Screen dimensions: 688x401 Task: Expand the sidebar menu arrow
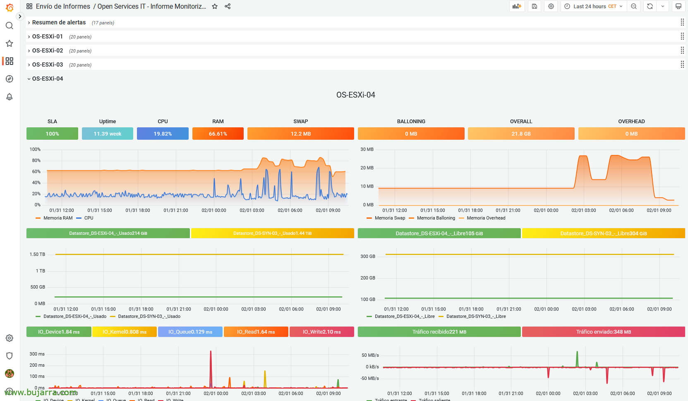[20, 17]
